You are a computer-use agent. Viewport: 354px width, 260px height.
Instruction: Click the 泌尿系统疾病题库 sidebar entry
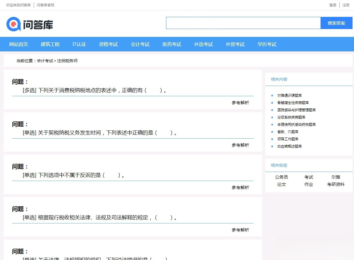[290, 117]
